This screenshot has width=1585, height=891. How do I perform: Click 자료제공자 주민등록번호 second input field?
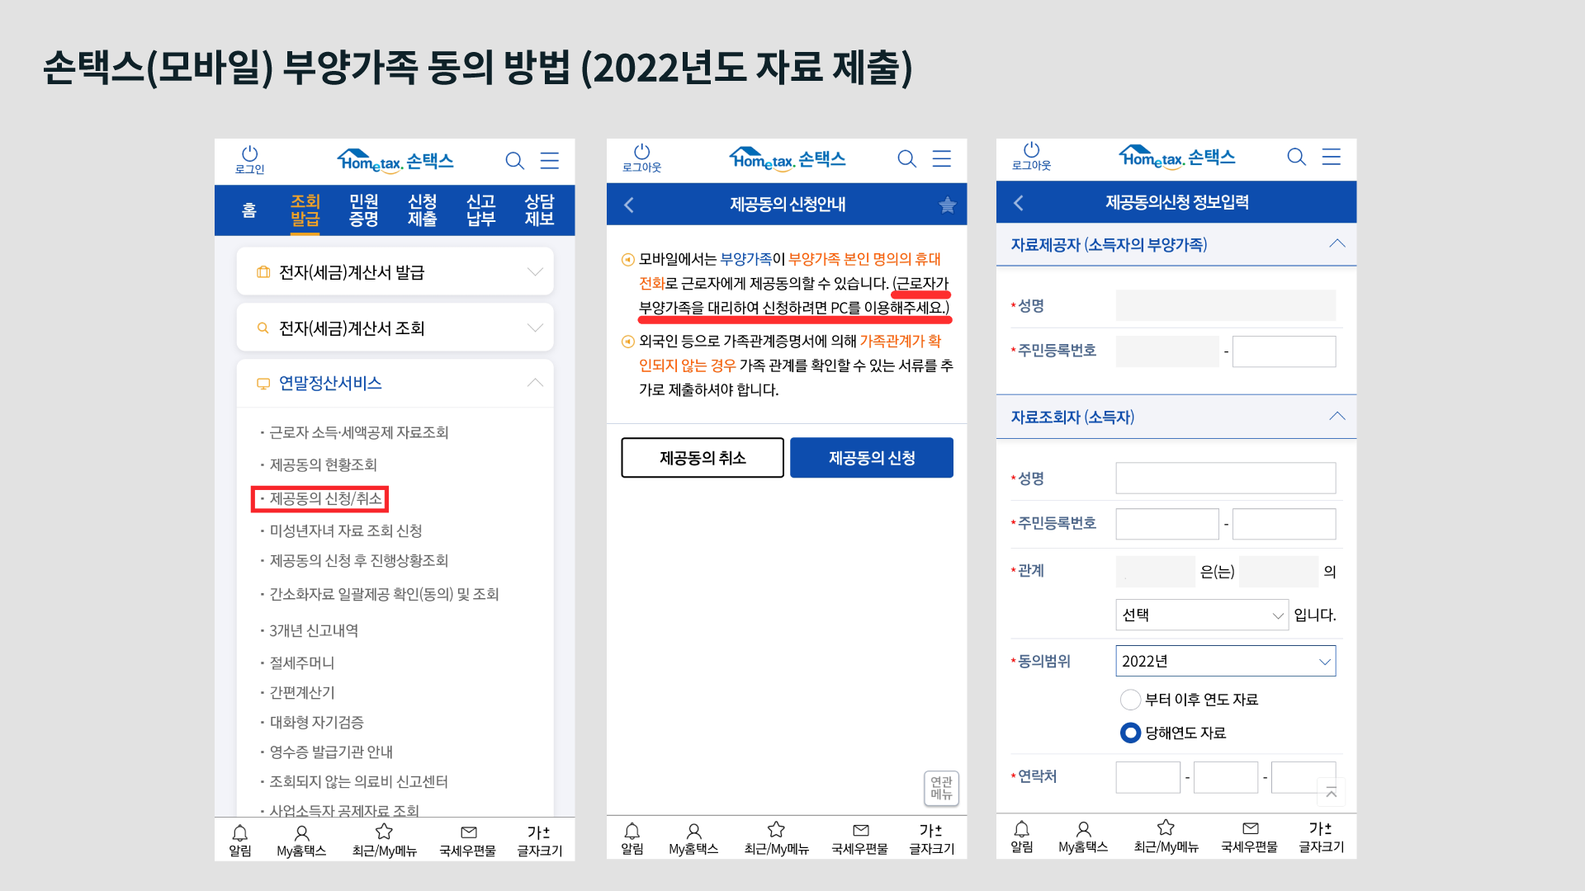point(1284,351)
